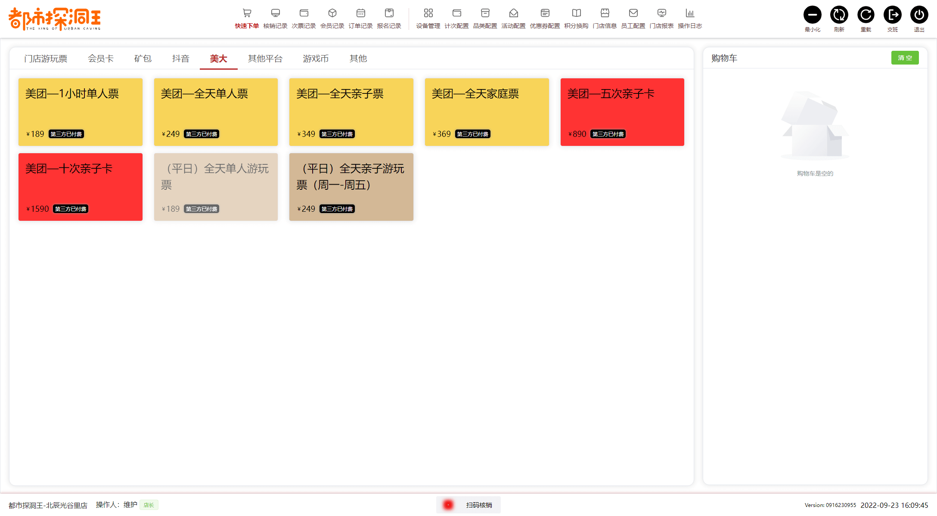Click the 都市探洞王 logo
937x516 pixels.
(x=55, y=19)
